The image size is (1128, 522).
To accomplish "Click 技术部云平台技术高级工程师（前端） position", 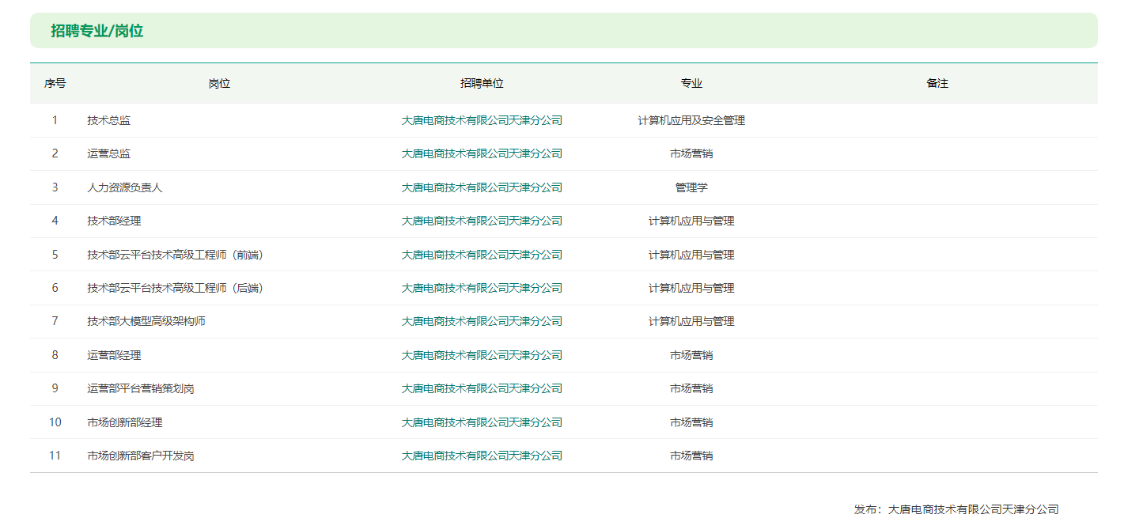I will tap(176, 255).
